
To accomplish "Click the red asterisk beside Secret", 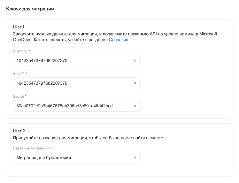I will (x=26, y=96).
